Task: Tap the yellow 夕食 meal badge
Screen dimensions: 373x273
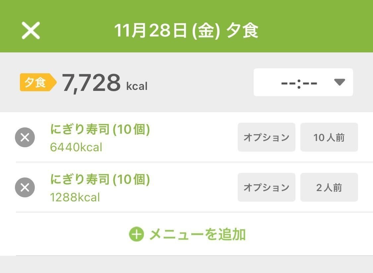Action: pos(37,82)
